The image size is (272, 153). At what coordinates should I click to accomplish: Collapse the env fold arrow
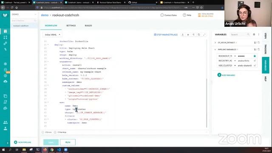(48, 102)
